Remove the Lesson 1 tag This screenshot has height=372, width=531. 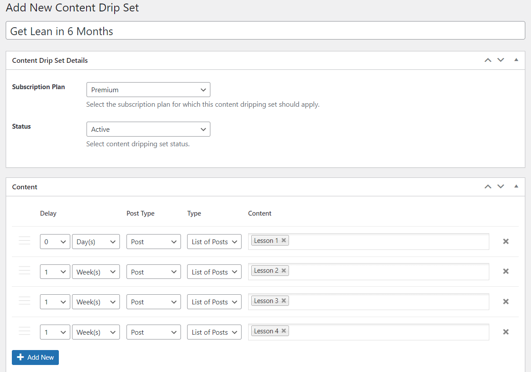coord(284,240)
